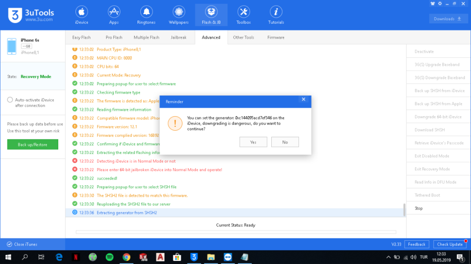Open the Wallpapers section icon
The image size is (471, 264).
(x=179, y=12)
